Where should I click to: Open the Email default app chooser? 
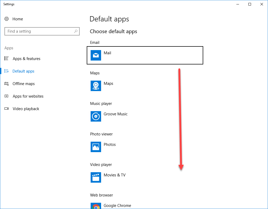click(x=145, y=55)
